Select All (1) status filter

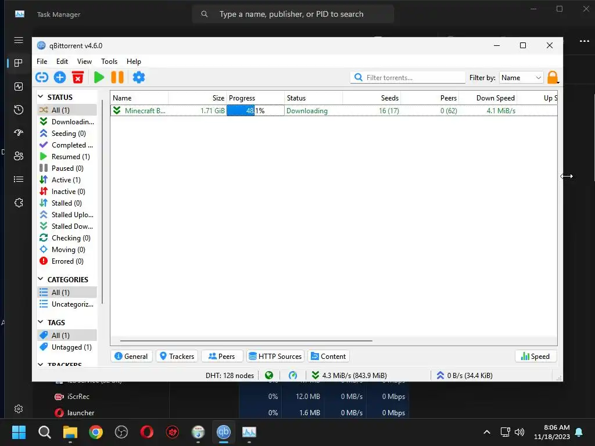(x=67, y=110)
